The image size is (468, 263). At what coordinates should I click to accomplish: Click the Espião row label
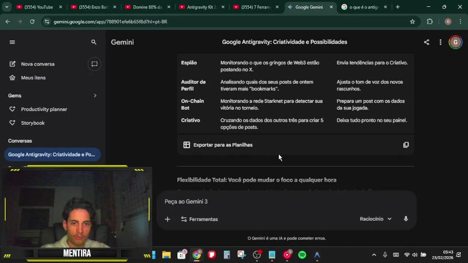coord(189,63)
